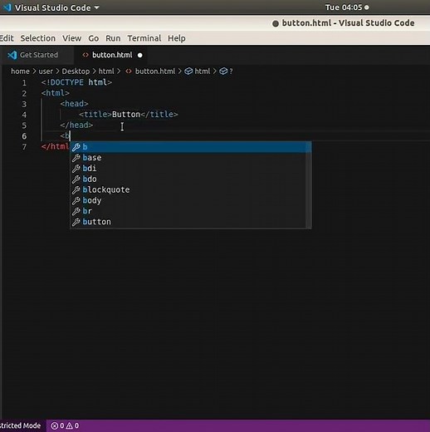Click the <head> tag on line 3
Viewport: 430px width, 432px height.
click(x=74, y=104)
